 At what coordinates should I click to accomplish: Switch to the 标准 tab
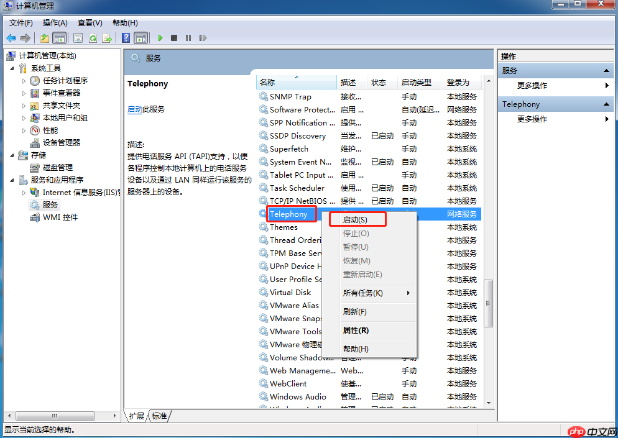pos(159,416)
